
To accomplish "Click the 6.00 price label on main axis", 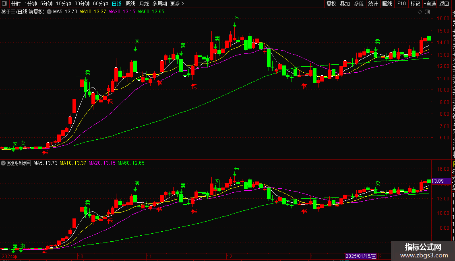I will tap(444, 138).
